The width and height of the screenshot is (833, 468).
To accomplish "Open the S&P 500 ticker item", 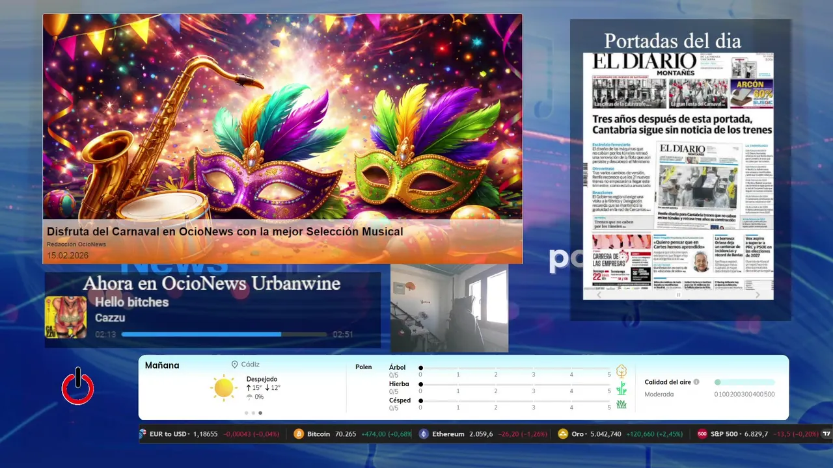I will point(759,434).
